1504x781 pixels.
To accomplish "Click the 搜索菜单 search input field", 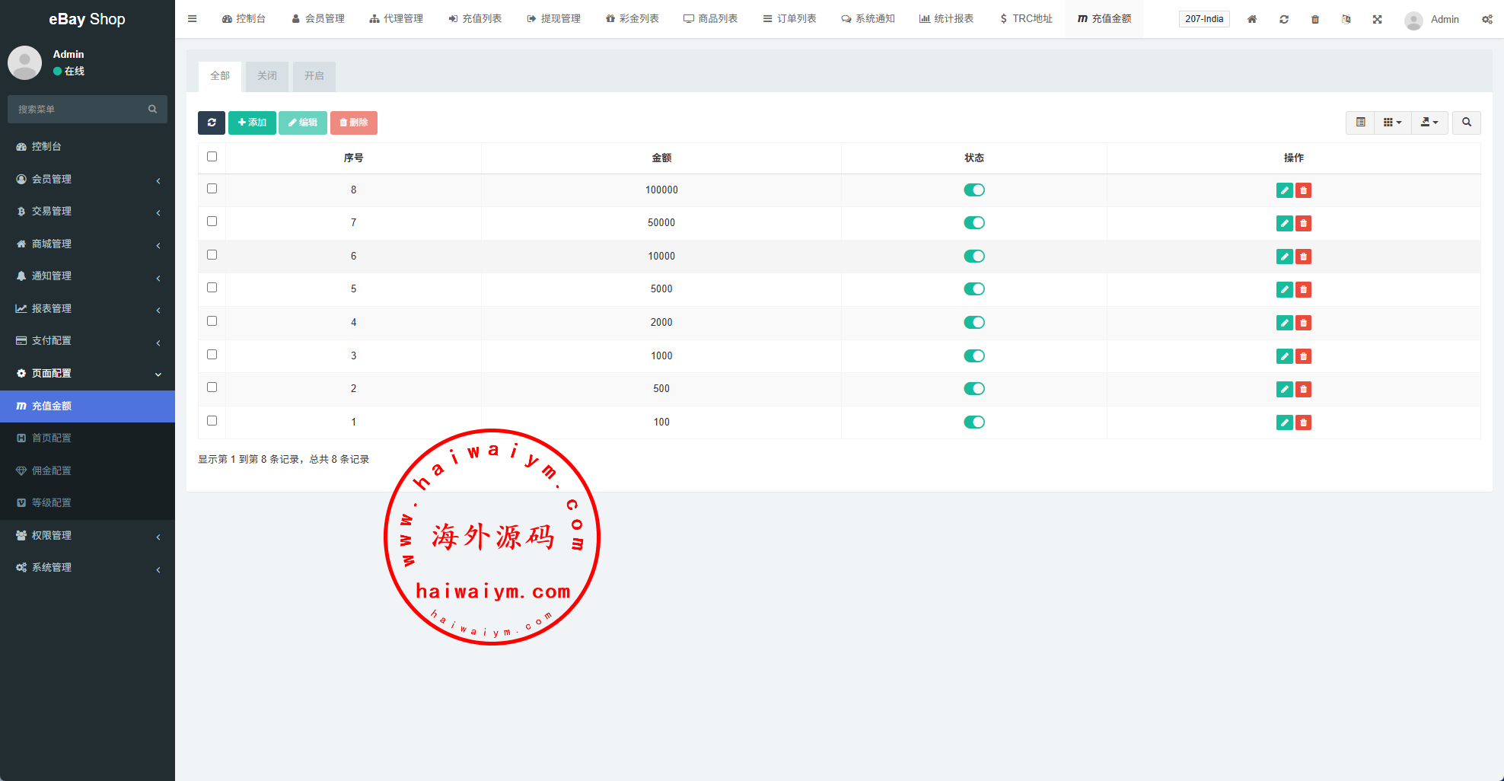I will click(80, 110).
